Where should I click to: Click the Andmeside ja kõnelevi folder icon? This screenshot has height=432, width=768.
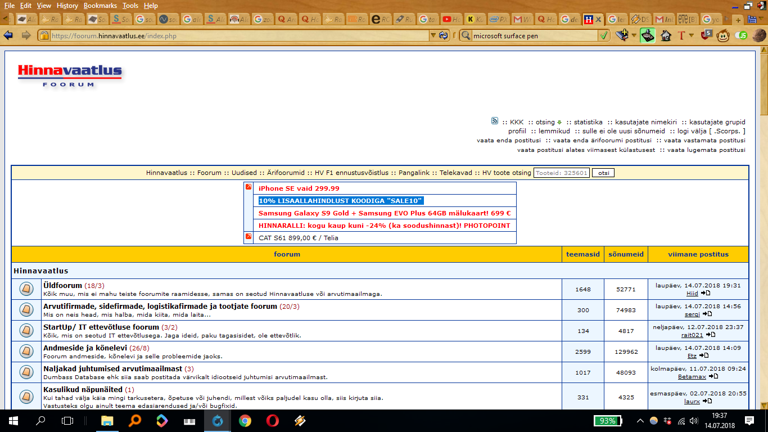coord(26,352)
